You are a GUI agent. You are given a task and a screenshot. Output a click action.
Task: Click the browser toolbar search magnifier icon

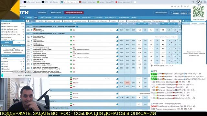[193, 2]
